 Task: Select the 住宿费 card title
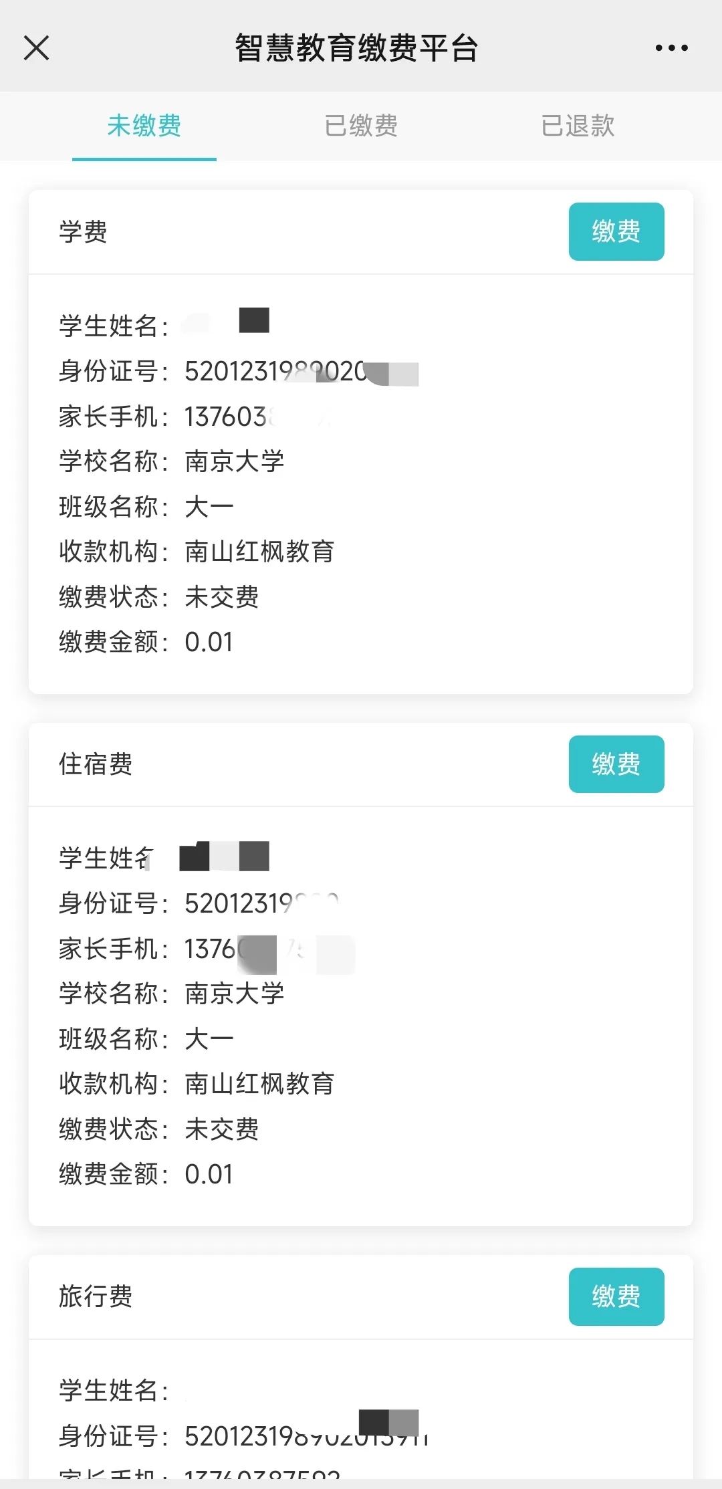96,764
